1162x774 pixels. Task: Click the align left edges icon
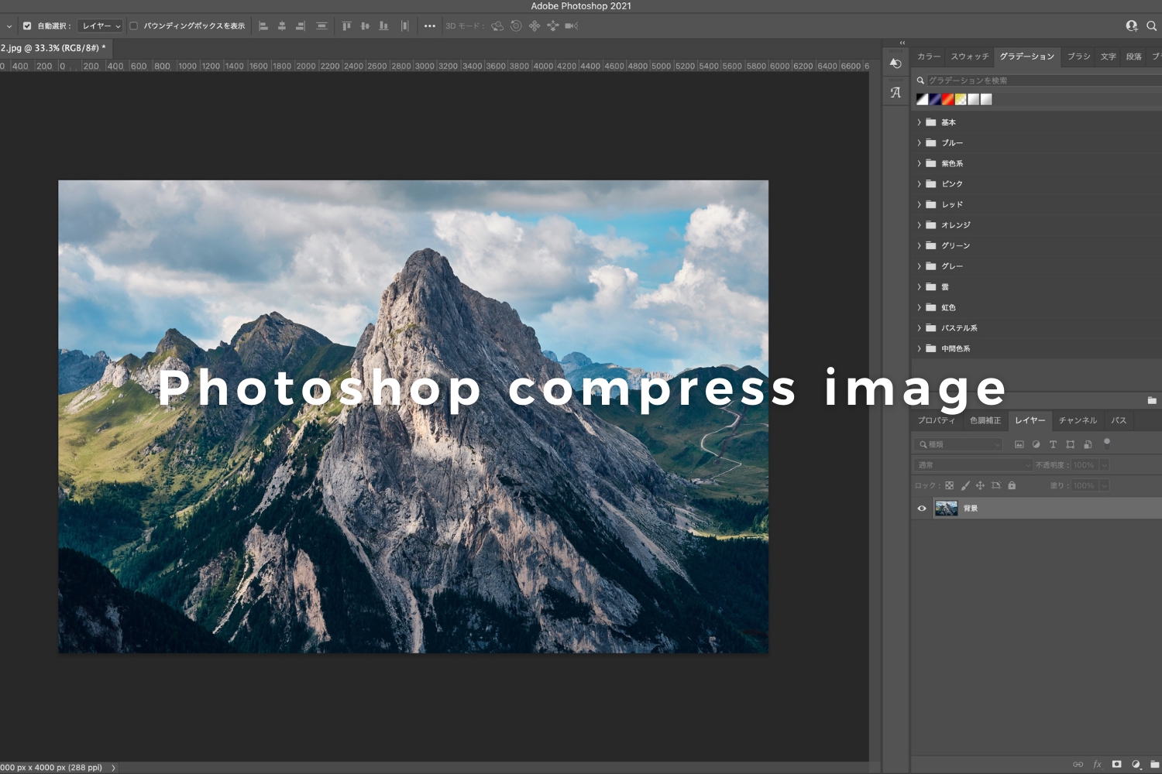tap(263, 26)
